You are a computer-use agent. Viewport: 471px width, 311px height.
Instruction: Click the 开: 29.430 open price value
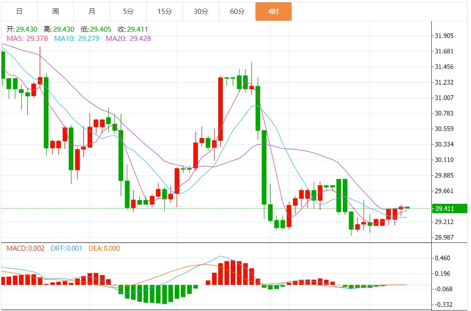pos(22,29)
